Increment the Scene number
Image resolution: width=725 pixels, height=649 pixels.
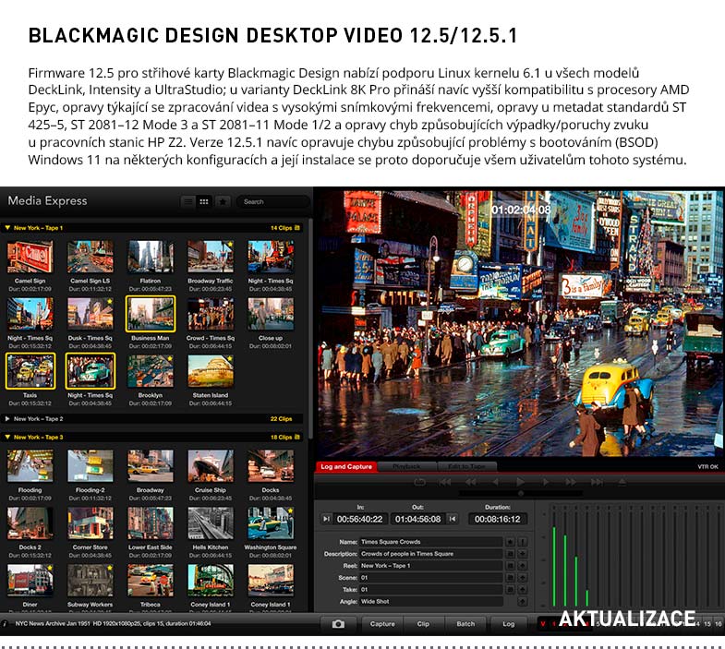pyautogui.click(x=522, y=578)
